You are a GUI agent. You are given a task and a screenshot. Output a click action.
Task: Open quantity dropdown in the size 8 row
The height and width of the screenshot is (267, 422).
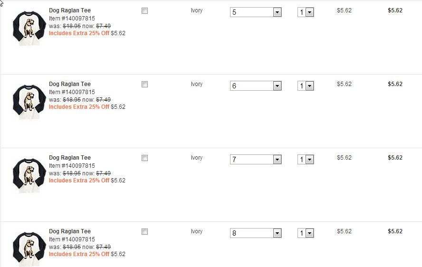coord(306,233)
